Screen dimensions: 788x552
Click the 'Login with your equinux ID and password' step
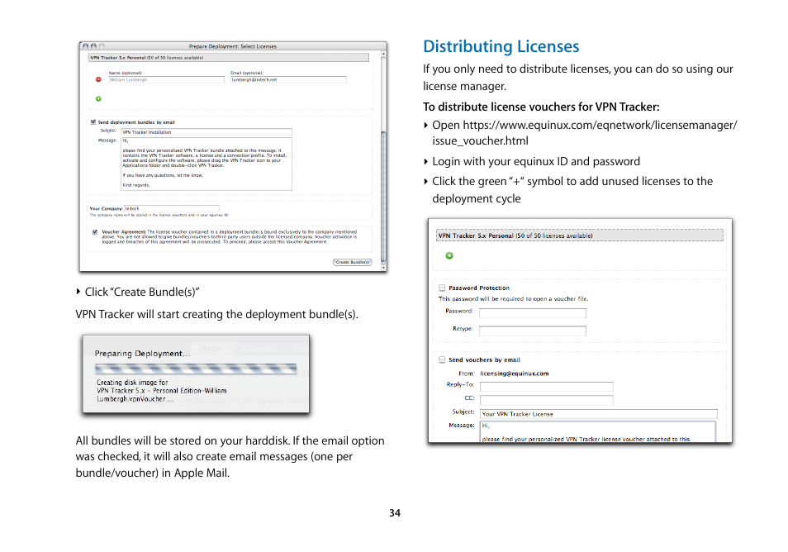click(x=536, y=161)
